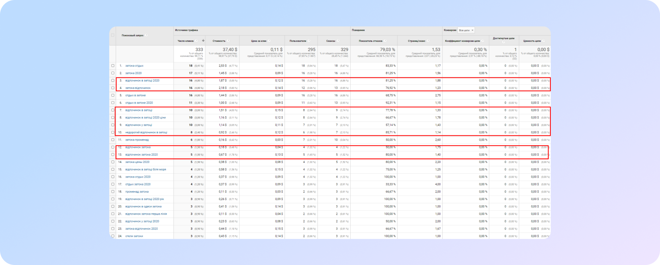Open help icon beside 'Сеансы' header

tap(338, 41)
